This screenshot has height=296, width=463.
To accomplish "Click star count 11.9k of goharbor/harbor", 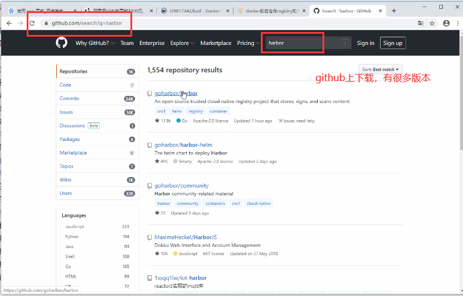I will click(162, 121).
